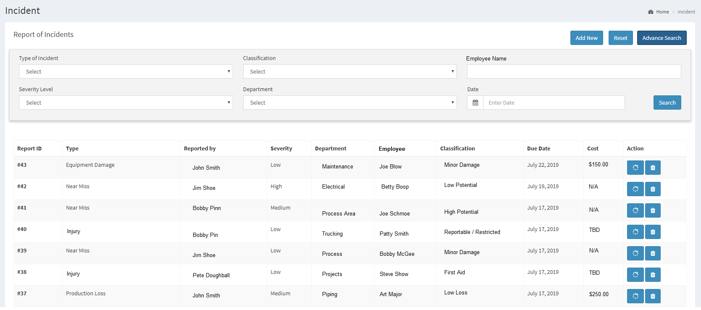The image size is (701, 310).
Task: Click the status spinner icon for report #41
Action: click(x=635, y=210)
